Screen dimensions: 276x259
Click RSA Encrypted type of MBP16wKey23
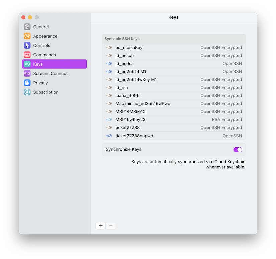[227, 119]
